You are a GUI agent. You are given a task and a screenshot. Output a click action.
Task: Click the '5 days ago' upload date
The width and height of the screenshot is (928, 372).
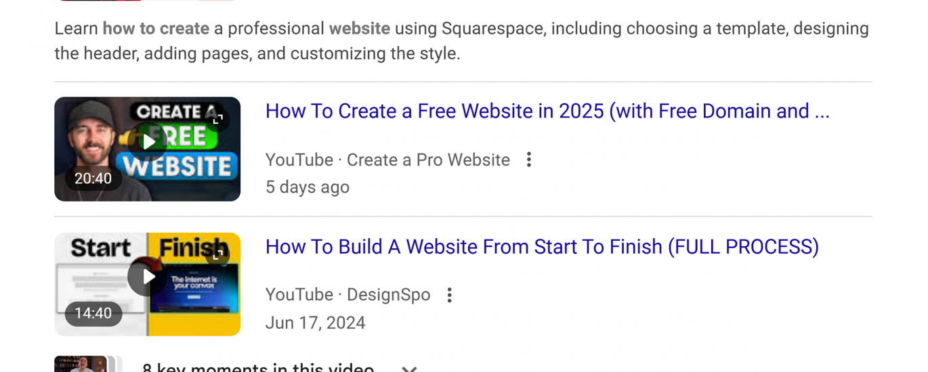pos(307,187)
